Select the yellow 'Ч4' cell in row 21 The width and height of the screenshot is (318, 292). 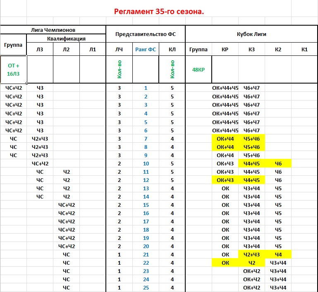click(x=278, y=254)
